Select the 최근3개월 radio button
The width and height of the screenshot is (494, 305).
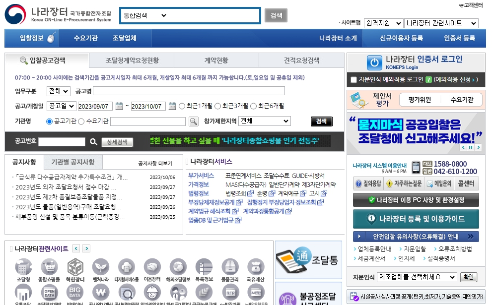tap(217, 107)
